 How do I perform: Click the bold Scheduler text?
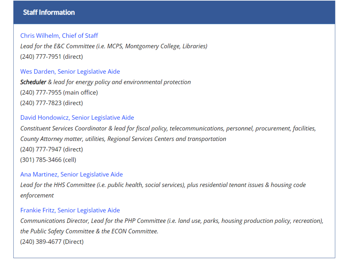point(33,82)
